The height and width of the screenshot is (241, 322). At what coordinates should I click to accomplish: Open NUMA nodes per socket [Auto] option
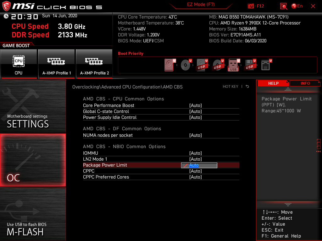coord(196,135)
